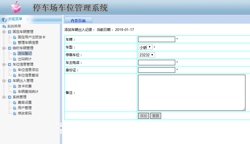Open 车辆查询统计 menu item

(x=28, y=92)
